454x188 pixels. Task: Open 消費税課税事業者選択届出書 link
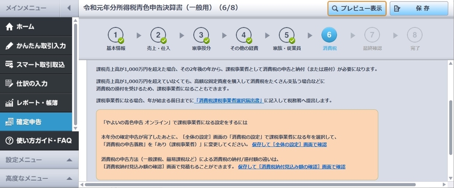coord(229,100)
